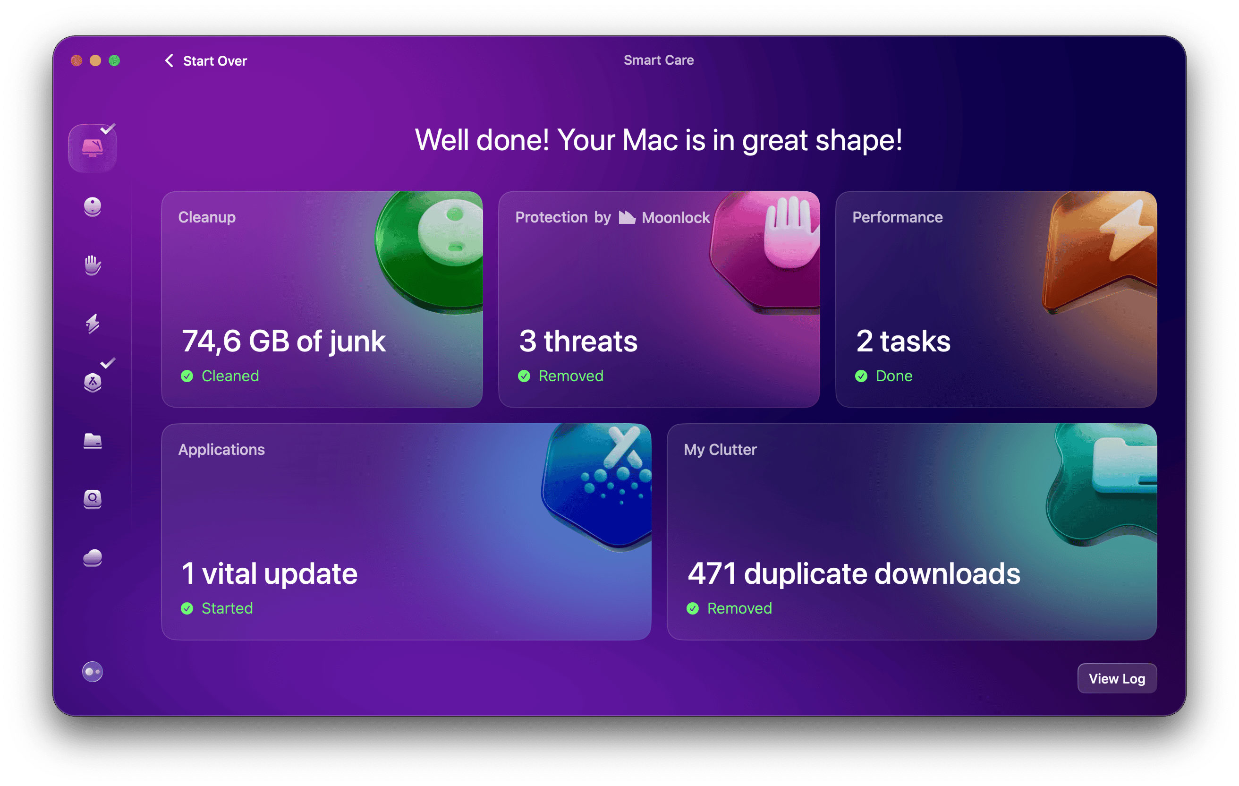Open the Protection by Moonlock card

pos(659,299)
